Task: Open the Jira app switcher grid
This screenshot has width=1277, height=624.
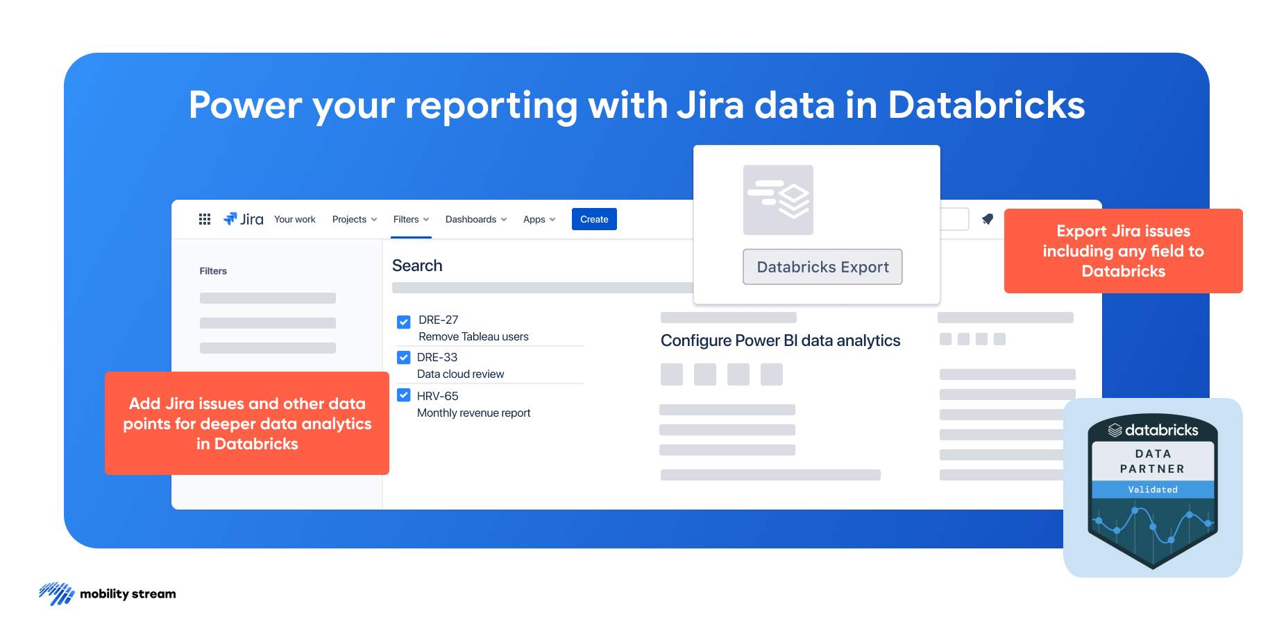Action: (x=204, y=219)
